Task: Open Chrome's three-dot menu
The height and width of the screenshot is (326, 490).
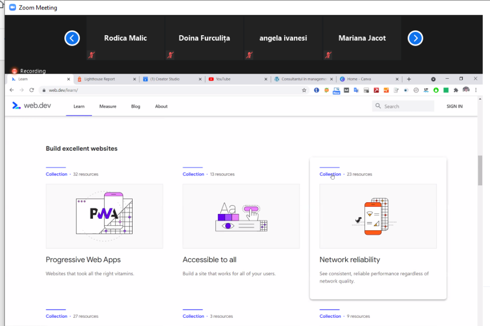Action: point(476,90)
